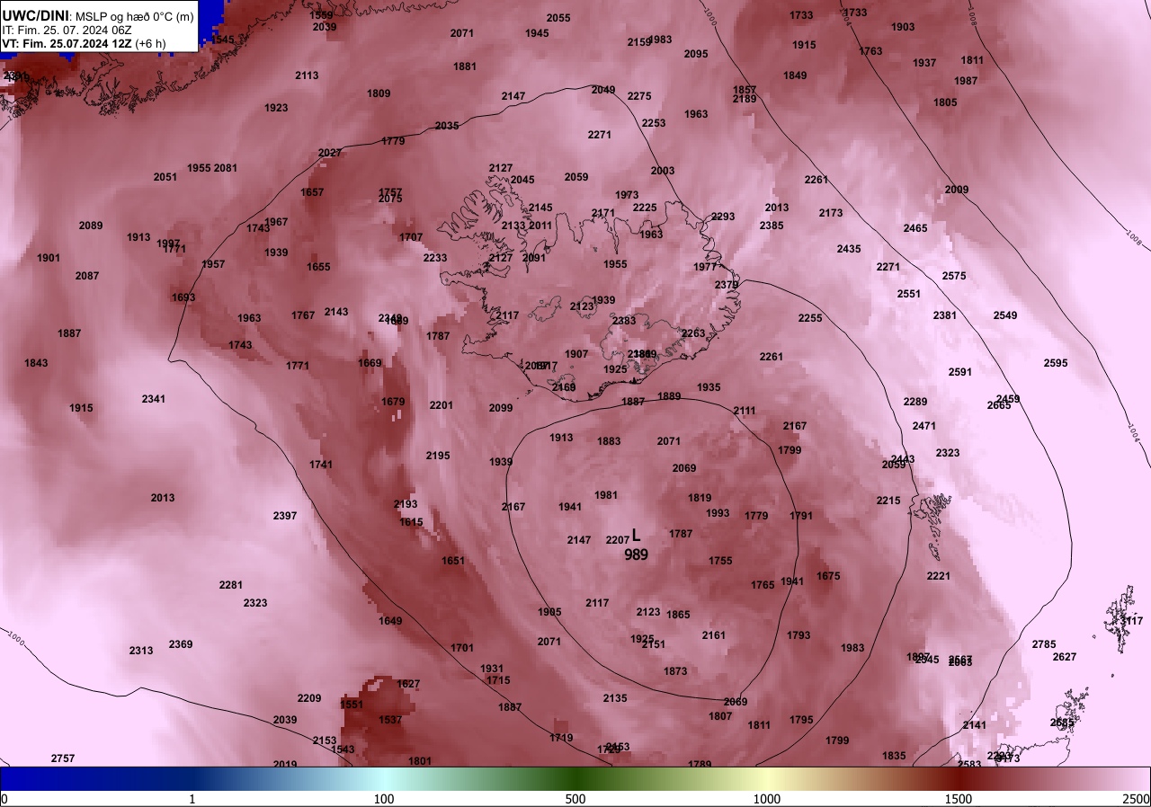Click the height value 2095
The width and height of the screenshot is (1151, 807).
point(696,54)
